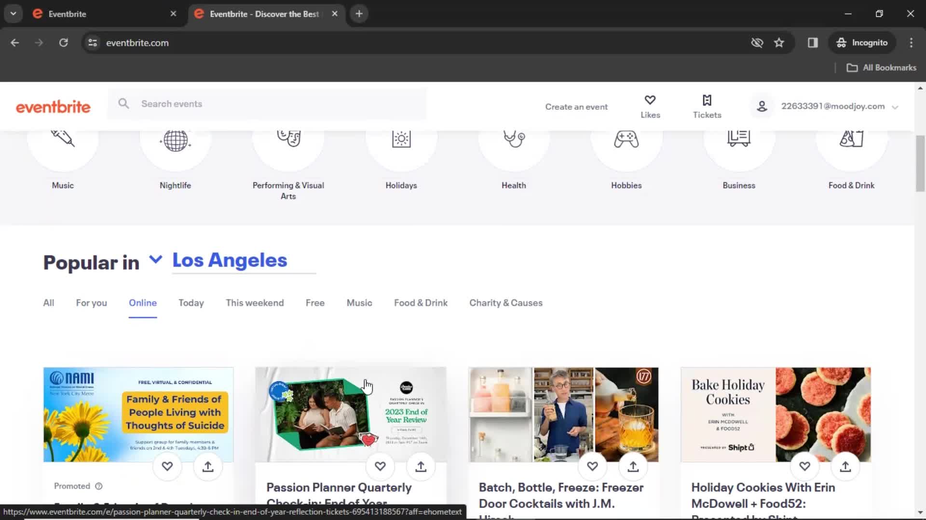Go to Eventbrite logo home

coord(53,106)
